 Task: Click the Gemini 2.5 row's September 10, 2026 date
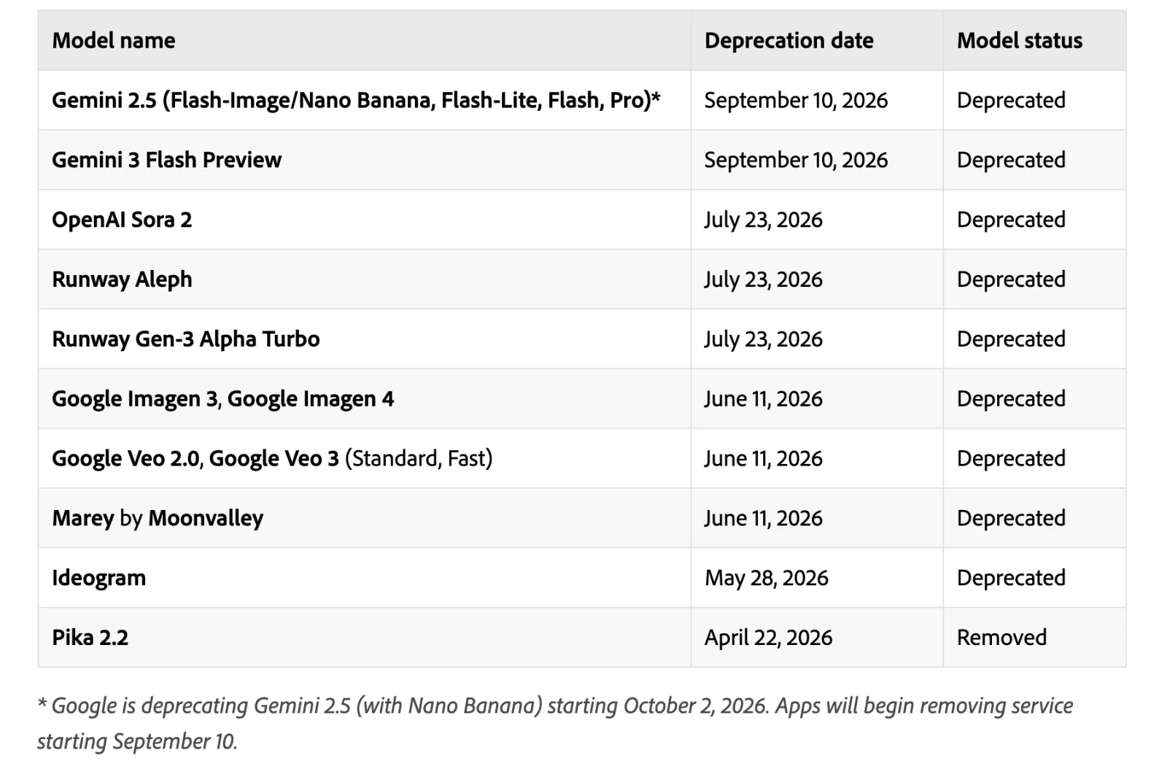click(796, 100)
